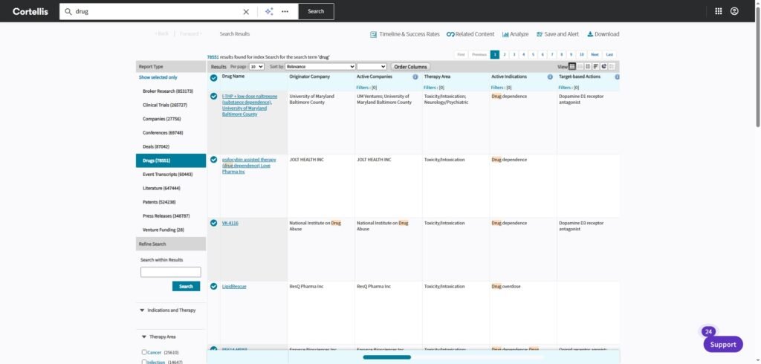761x364 pixels.
Task: Click the AI sparkle icon in search bar
Action: pos(269,12)
